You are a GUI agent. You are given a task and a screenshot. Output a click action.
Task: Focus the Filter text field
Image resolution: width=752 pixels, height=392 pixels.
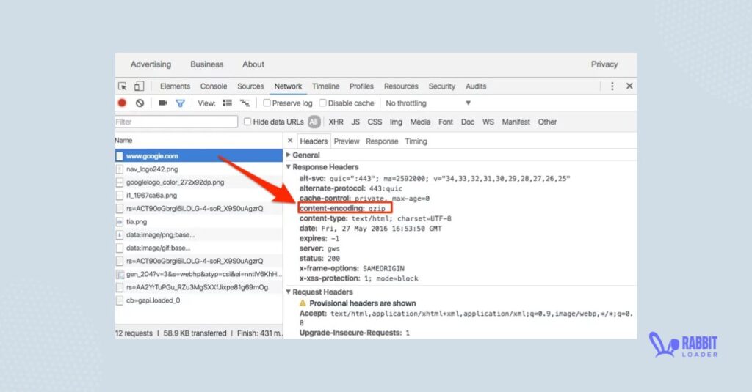tap(176, 122)
